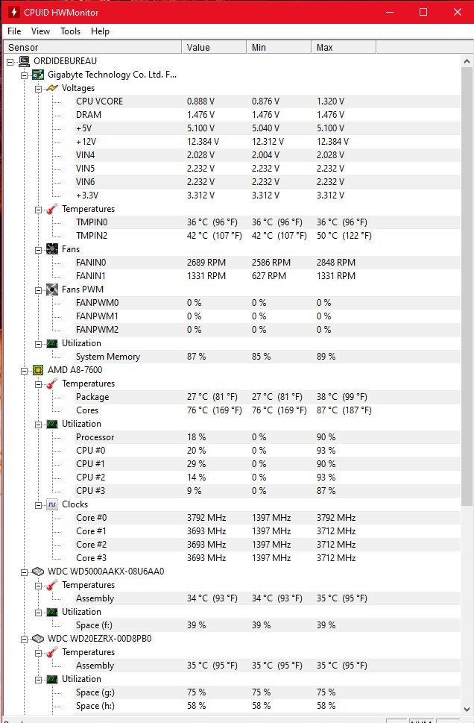Click the Clocks waveform icon

tap(51, 504)
